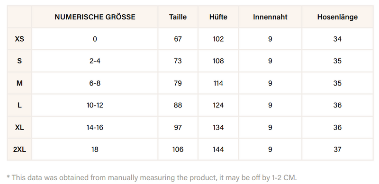Click the Hosenlänge column header
This screenshot has height=184, width=379.
pyautogui.click(x=337, y=17)
